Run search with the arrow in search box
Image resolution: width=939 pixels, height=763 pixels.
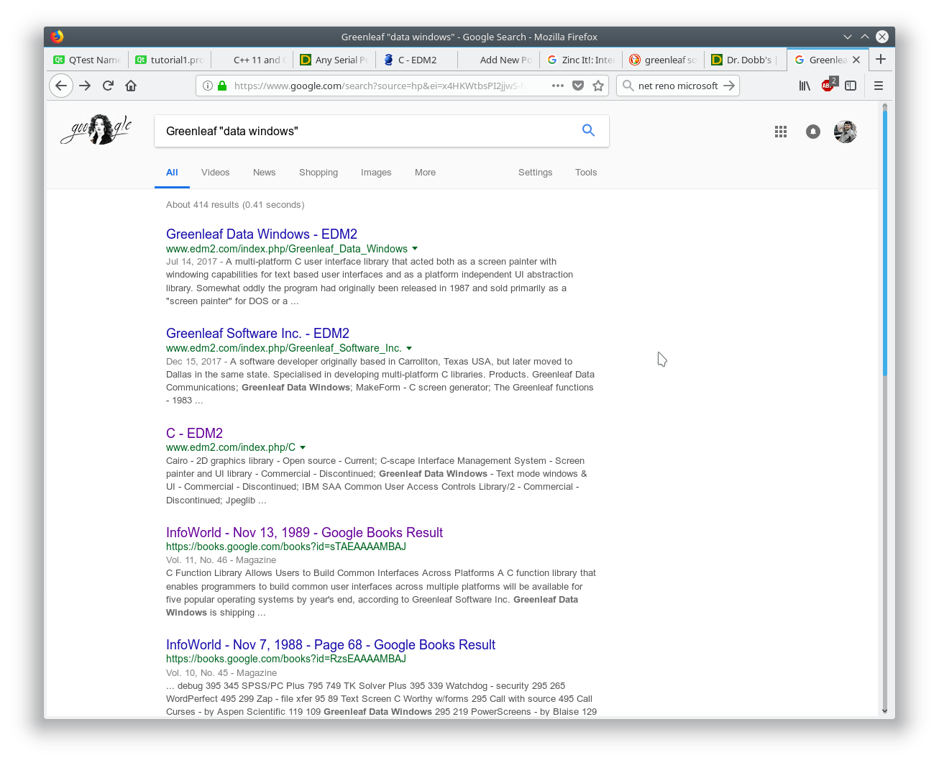[729, 86]
